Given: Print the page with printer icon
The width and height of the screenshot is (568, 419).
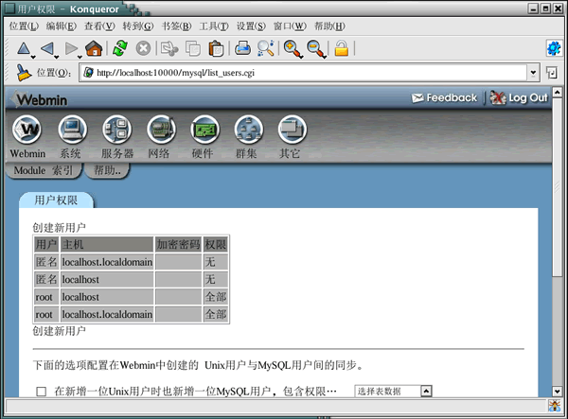Looking at the screenshot, I should (242, 48).
